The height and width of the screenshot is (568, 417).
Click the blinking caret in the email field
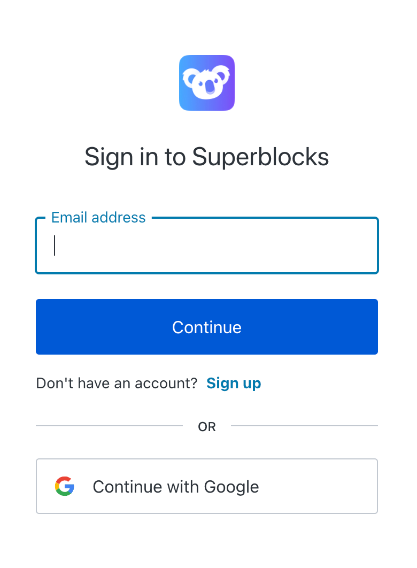pos(55,245)
